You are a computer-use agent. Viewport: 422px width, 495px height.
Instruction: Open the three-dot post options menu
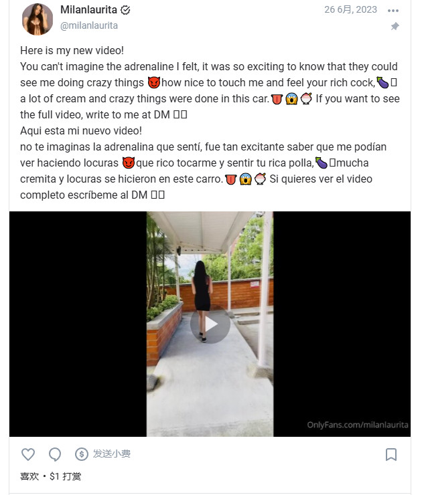[393, 11]
